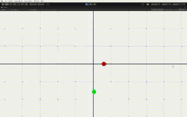Toggle Mute Audio button

[x=169, y=10]
